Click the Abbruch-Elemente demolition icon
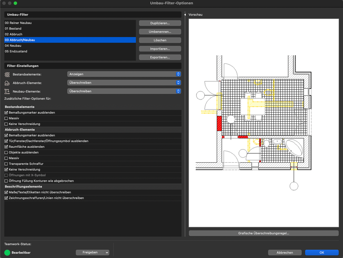Screen dimensions: 343x258 (7, 83)
